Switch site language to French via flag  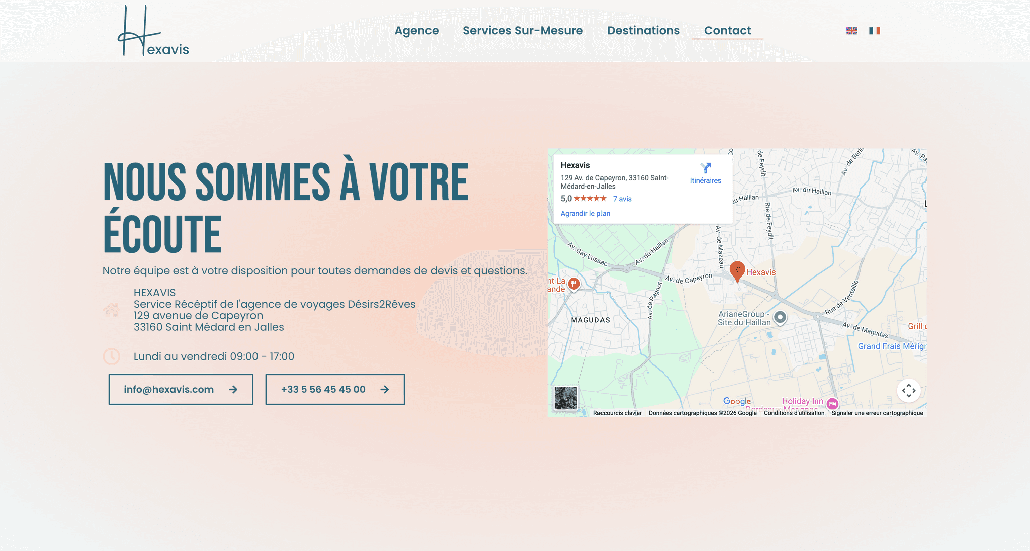coord(875,31)
